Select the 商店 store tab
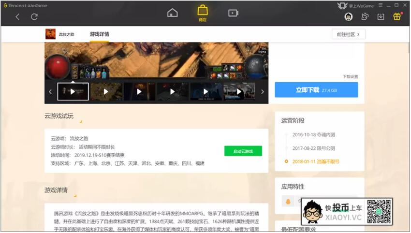411x233 pixels. coord(203,13)
